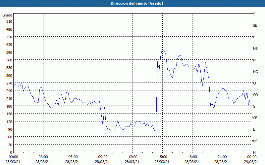Select the E compass label level with 90
Image resolution: width=265 pixels, height=165 pixels.
pos(254,129)
